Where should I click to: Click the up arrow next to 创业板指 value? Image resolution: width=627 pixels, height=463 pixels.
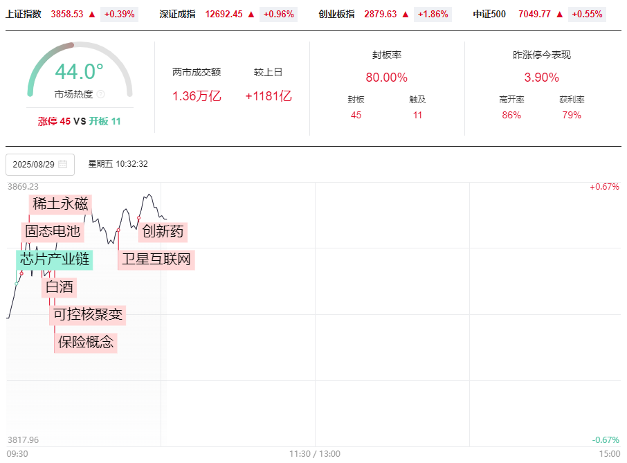pos(406,14)
